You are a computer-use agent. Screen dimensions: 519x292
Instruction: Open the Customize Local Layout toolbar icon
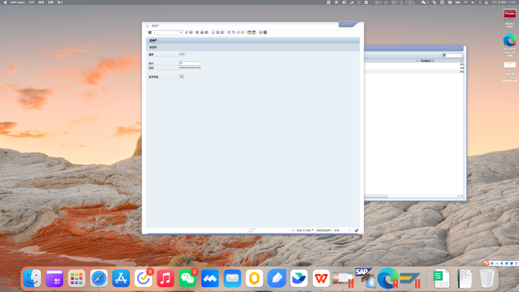click(x=265, y=32)
